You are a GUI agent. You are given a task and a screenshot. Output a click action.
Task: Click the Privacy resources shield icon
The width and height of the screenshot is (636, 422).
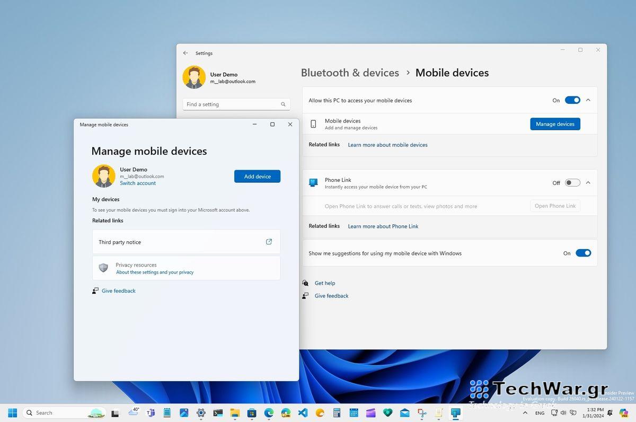point(103,267)
